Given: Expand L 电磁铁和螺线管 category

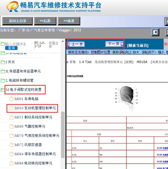Looking at the screenshot, I should pos(20,80).
